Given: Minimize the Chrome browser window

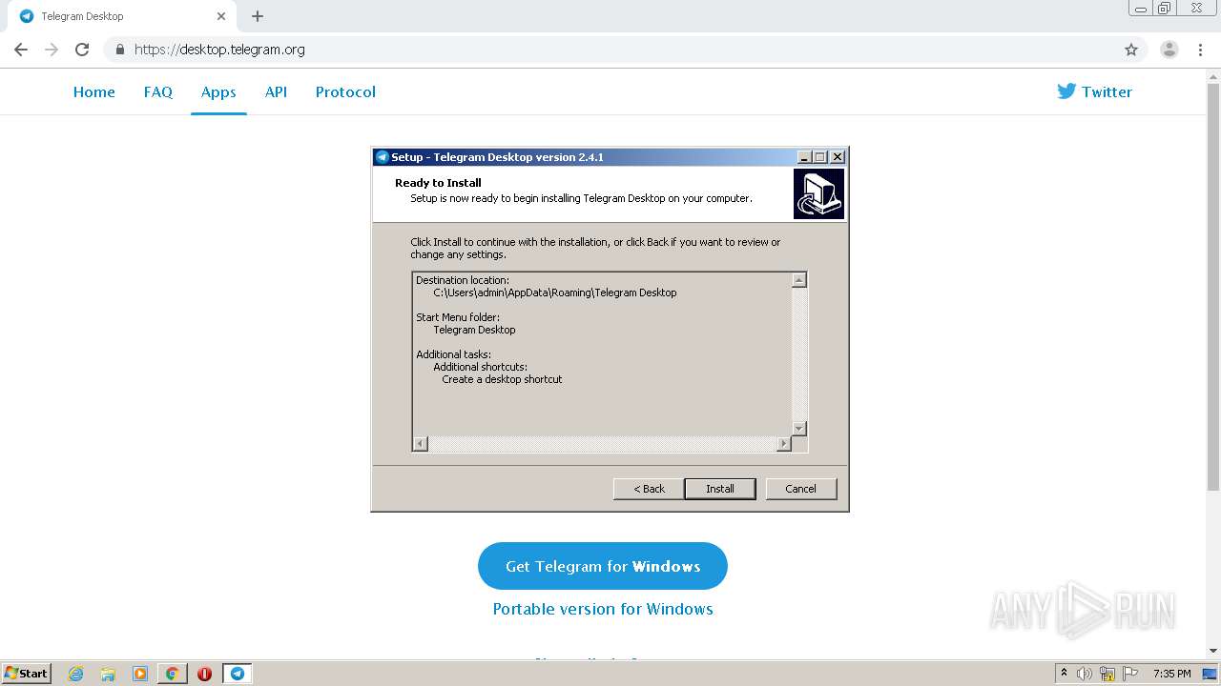Looking at the screenshot, I should tap(1142, 9).
